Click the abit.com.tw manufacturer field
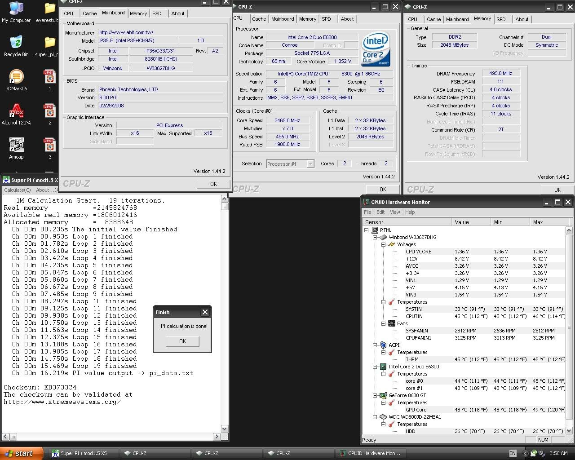The image size is (575, 460). click(x=160, y=33)
